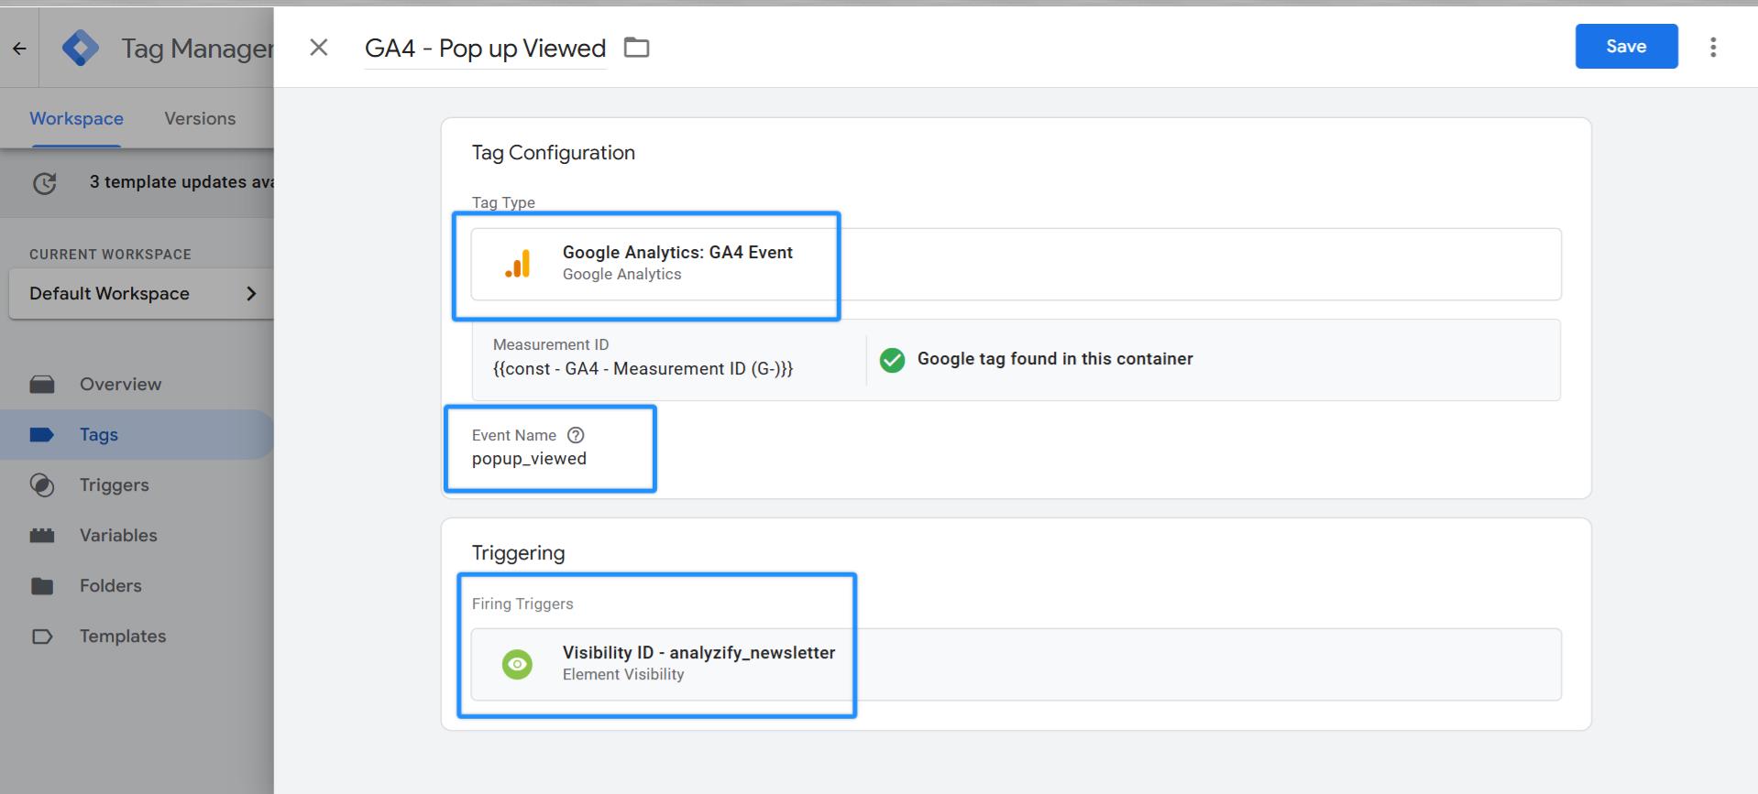Open the 3 template updates notice
Viewport: 1758px width, 794px height.
click(181, 181)
